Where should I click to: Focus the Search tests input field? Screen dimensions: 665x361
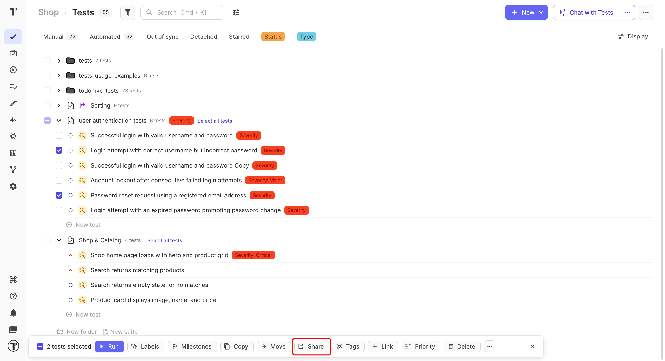click(x=182, y=12)
